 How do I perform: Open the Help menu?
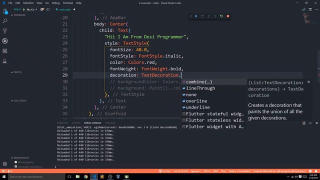click(78, 3)
